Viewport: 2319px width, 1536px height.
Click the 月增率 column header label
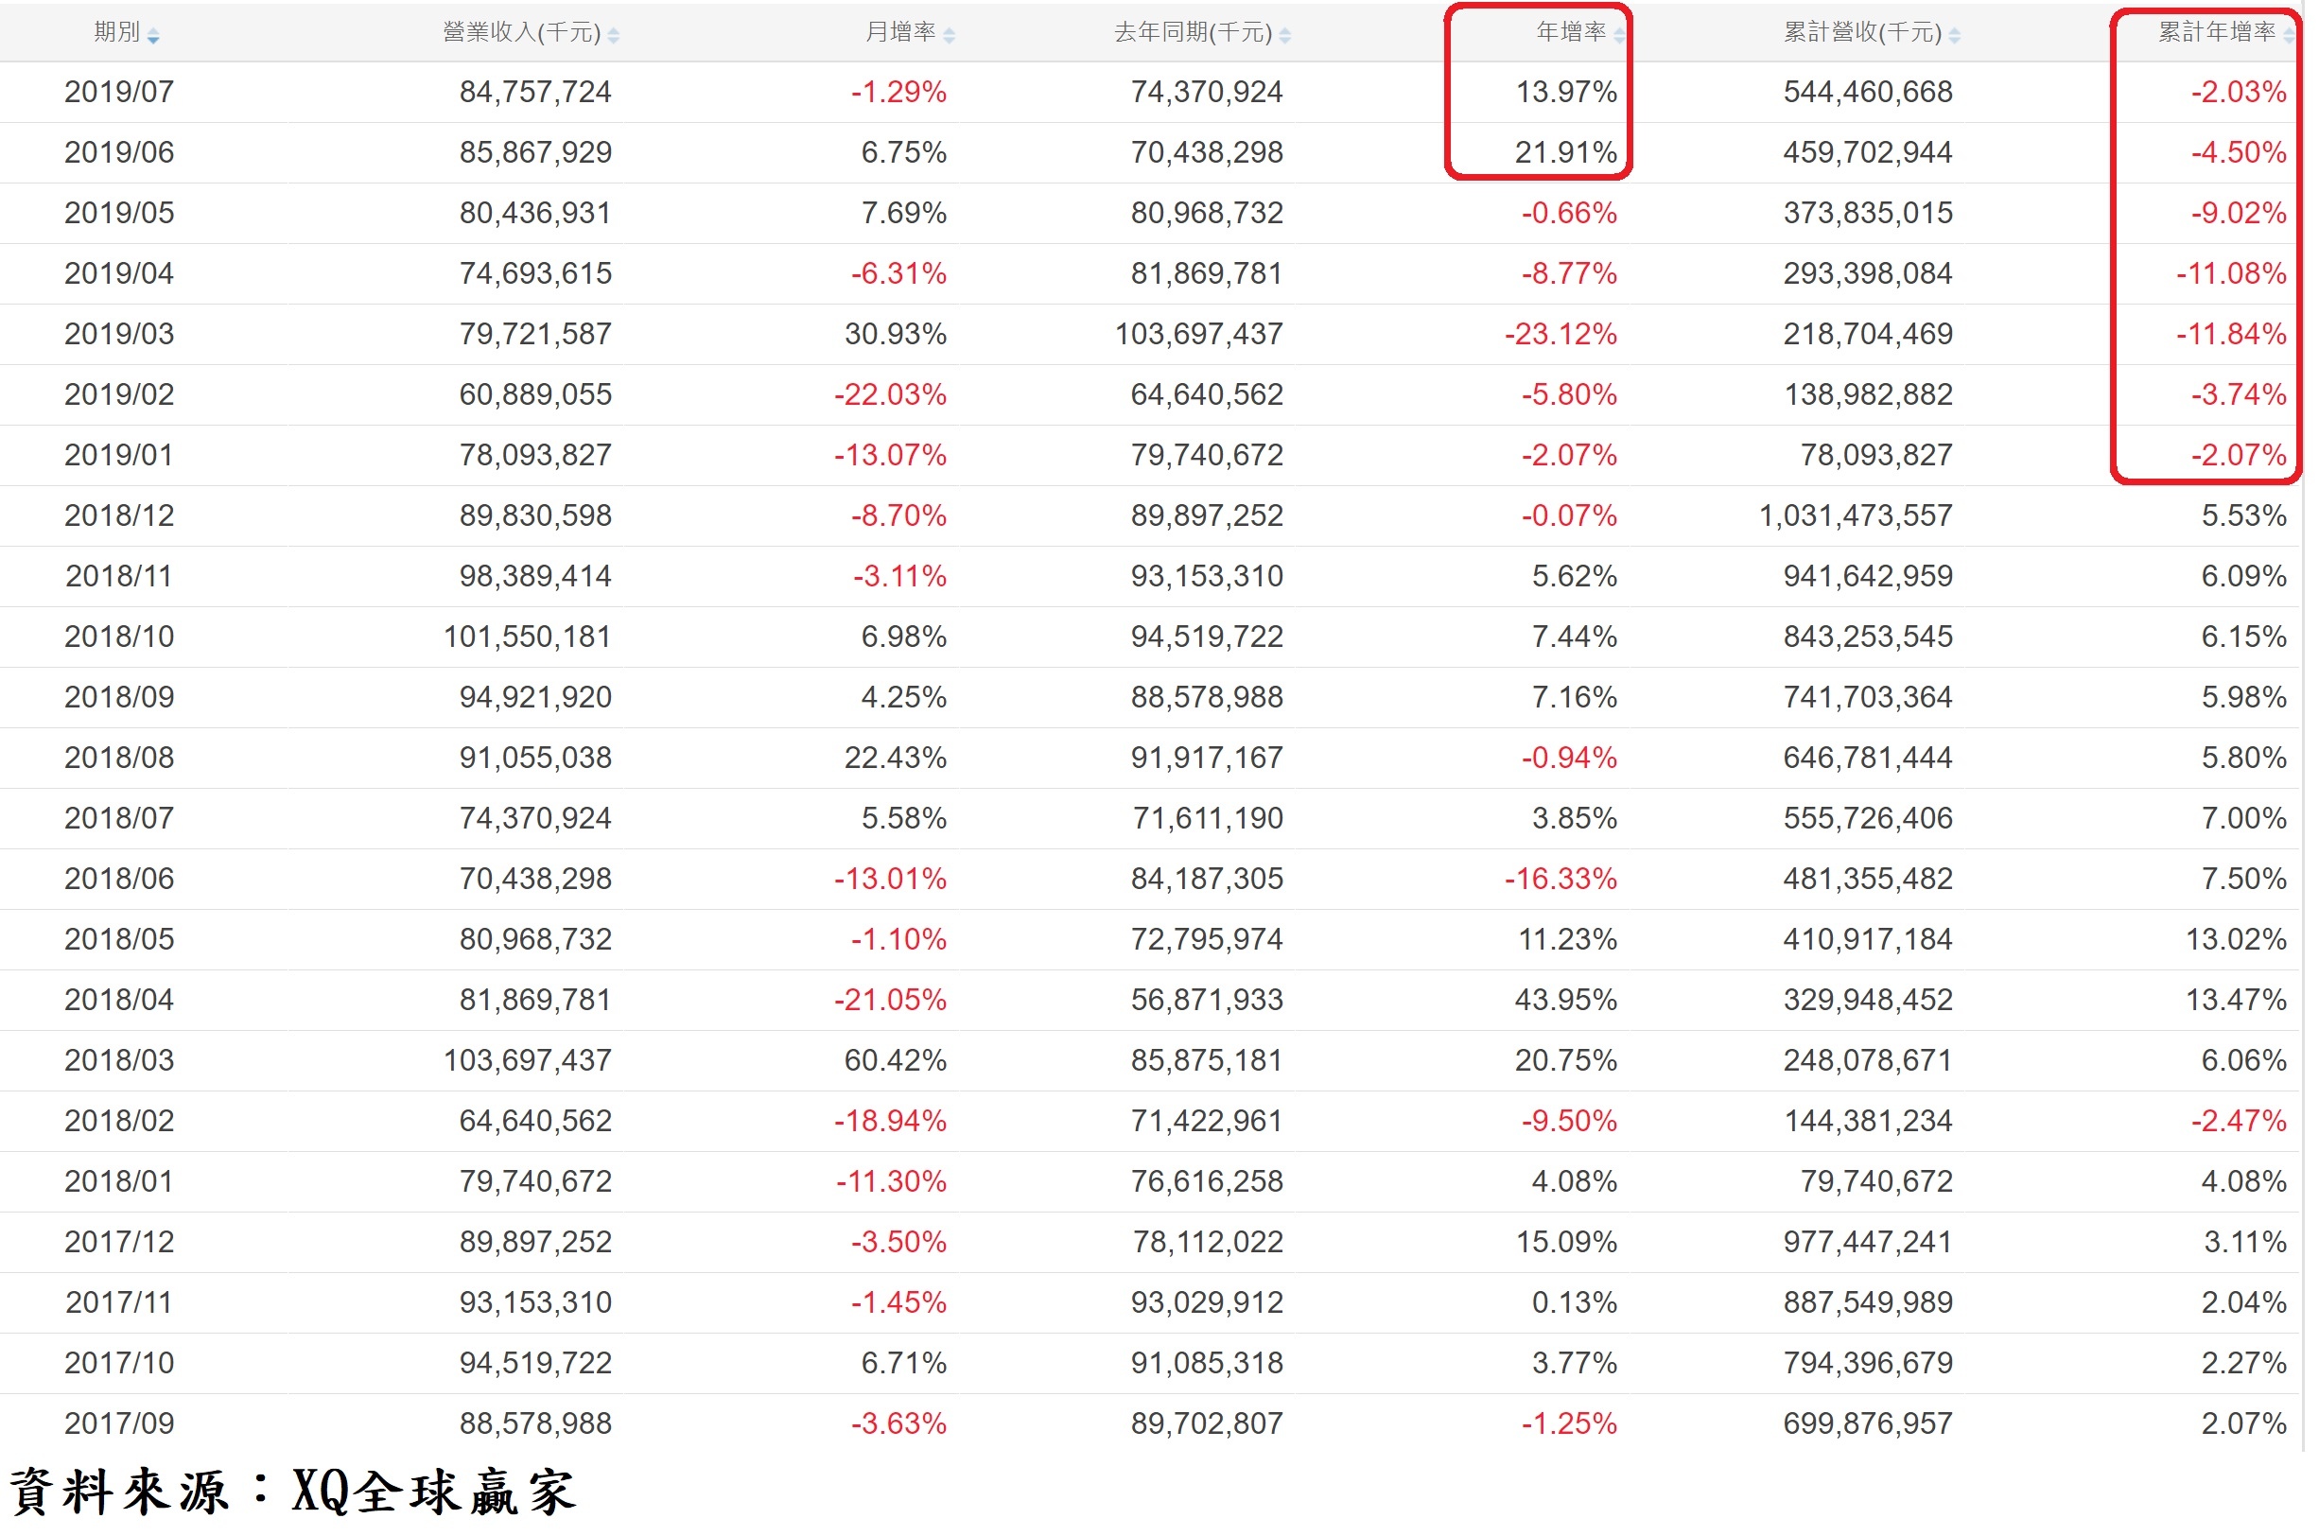(902, 32)
